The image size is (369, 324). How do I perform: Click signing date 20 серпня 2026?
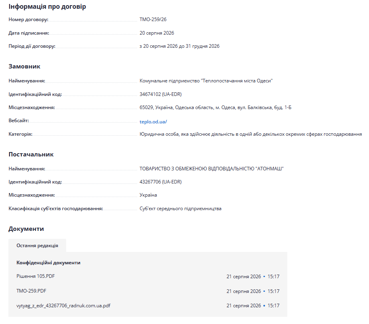(157, 33)
